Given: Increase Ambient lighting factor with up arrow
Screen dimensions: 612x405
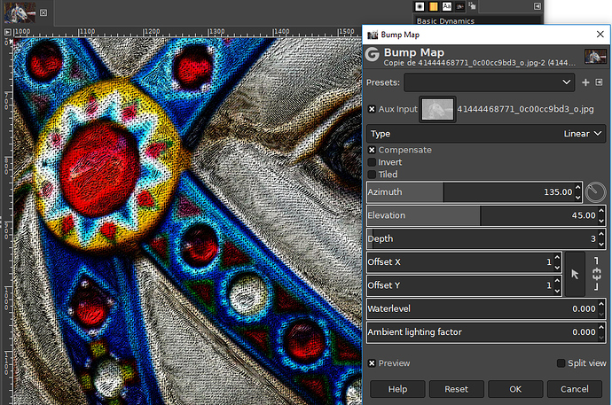Looking at the screenshot, I should tap(601, 328).
